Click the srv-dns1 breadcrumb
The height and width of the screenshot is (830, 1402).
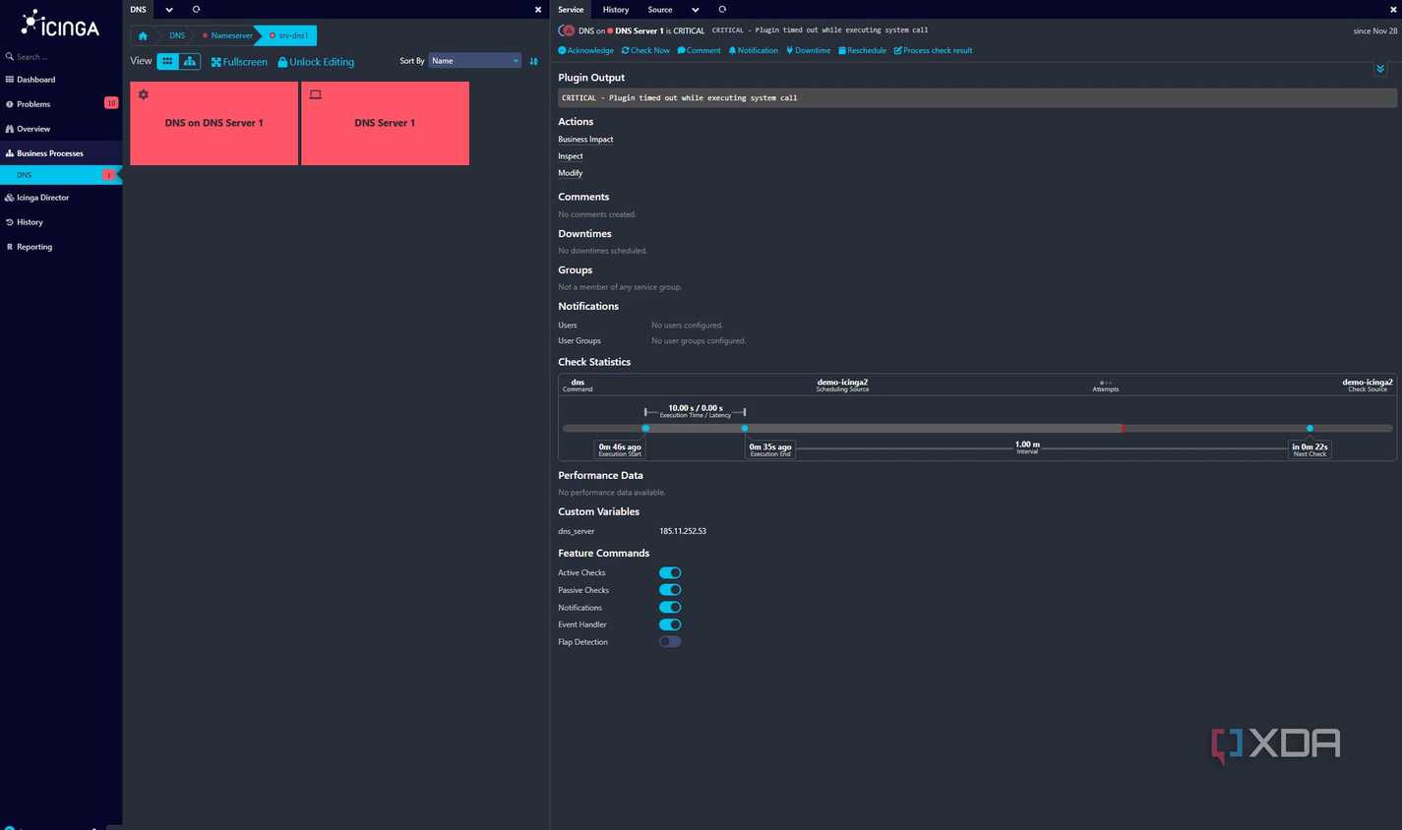289,35
